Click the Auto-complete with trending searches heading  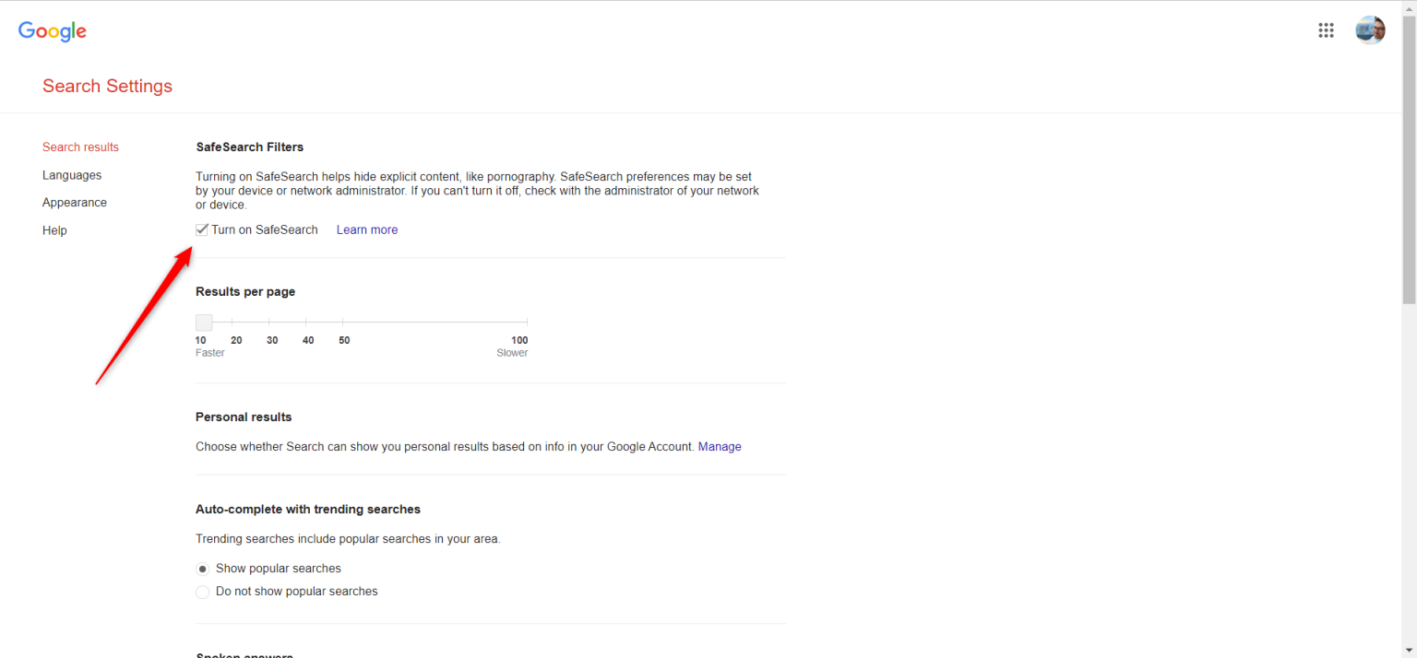307,509
